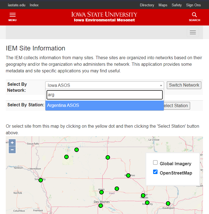Screen dimensions: 209x214
Task: Enable the Global Imagery layer checkbox
Action: (x=155, y=162)
